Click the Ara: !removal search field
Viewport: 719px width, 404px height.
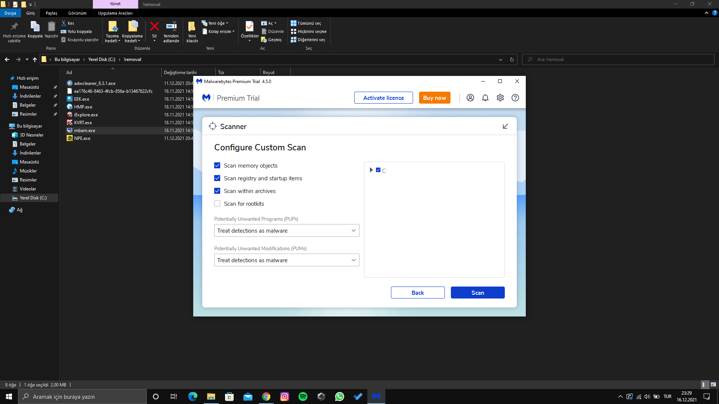618,59
